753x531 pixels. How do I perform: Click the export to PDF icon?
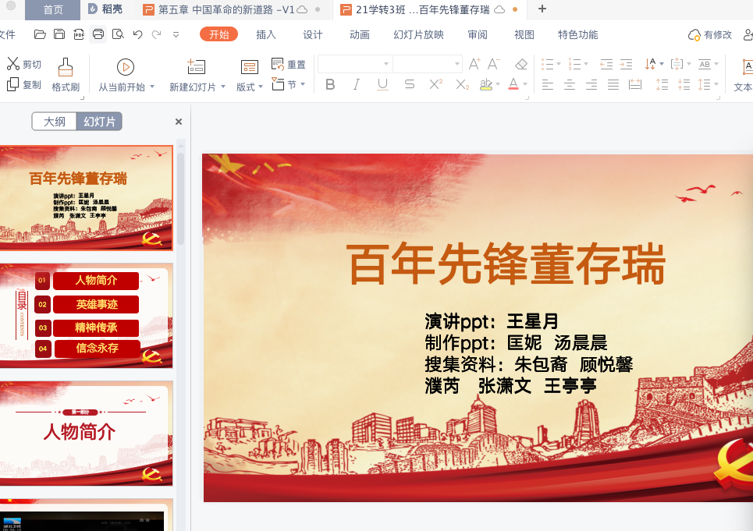79,34
